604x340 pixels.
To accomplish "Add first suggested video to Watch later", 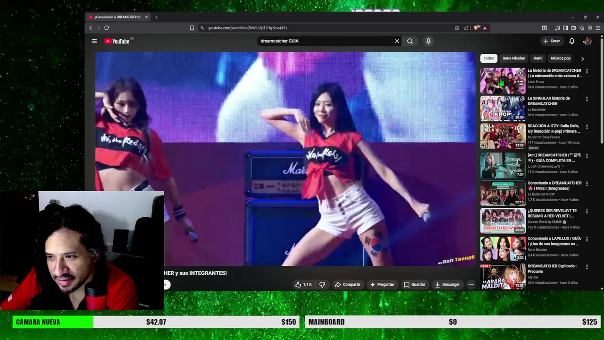I will pos(520,73).
